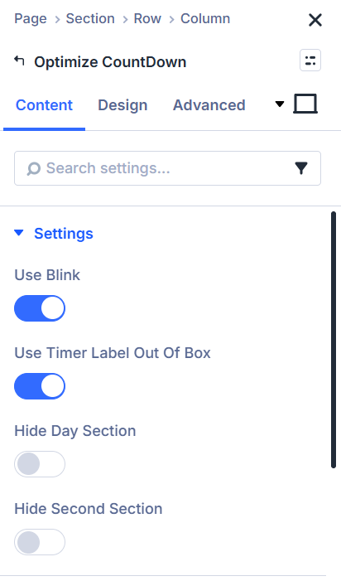Go to Row in the breadcrumb
This screenshot has height=581, width=341.
tap(147, 18)
